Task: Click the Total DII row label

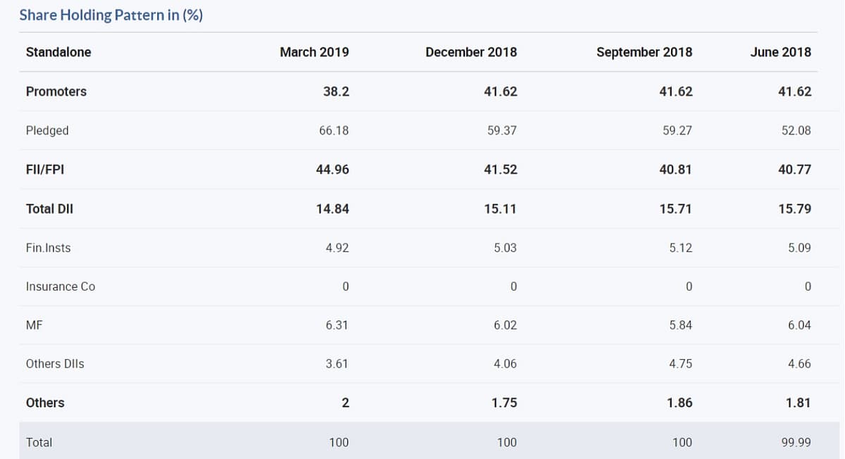Action: click(49, 209)
